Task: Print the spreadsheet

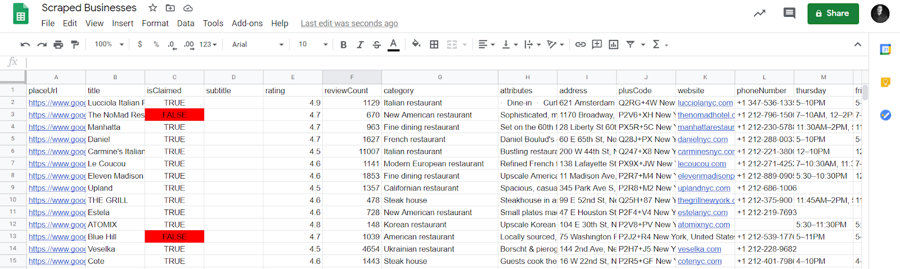Action: (58, 44)
